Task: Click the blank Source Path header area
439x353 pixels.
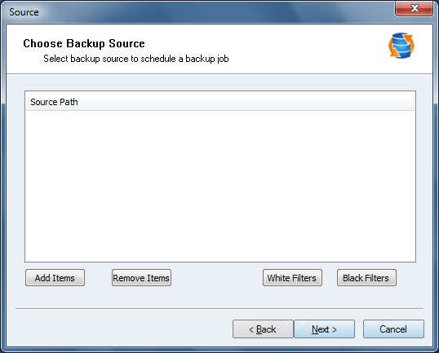Action: point(246,102)
